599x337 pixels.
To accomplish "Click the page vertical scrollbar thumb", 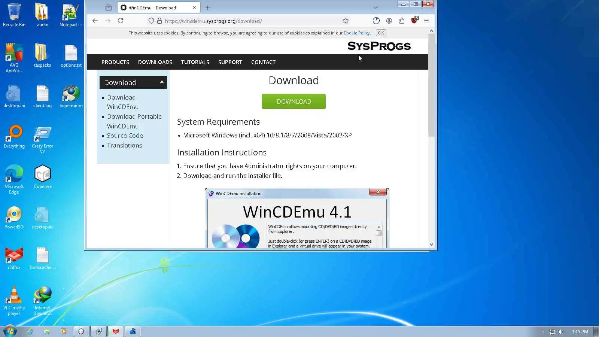I will [431, 85].
